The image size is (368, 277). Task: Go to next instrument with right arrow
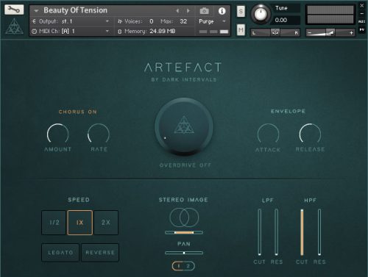click(188, 11)
